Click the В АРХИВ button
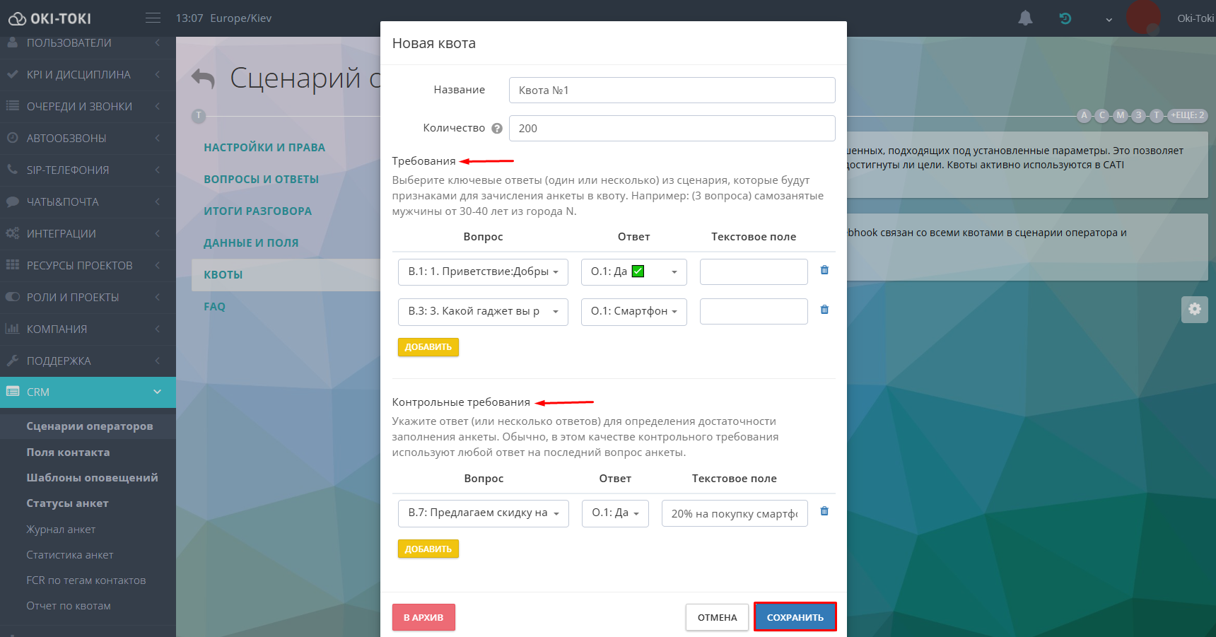Viewport: 1216px width, 637px height. (423, 617)
